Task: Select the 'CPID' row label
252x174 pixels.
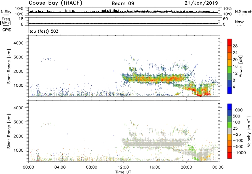Action: click(7, 30)
